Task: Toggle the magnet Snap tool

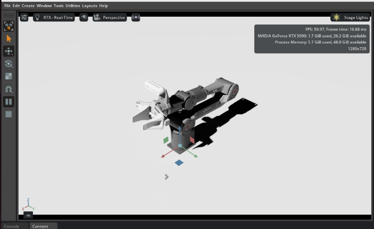Action: click(9, 89)
